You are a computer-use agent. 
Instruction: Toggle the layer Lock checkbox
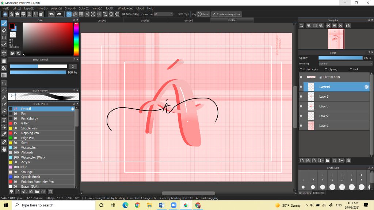tap(351, 69)
